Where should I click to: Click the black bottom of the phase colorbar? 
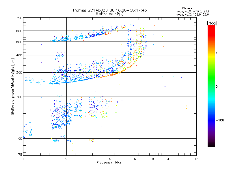coord(211,145)
